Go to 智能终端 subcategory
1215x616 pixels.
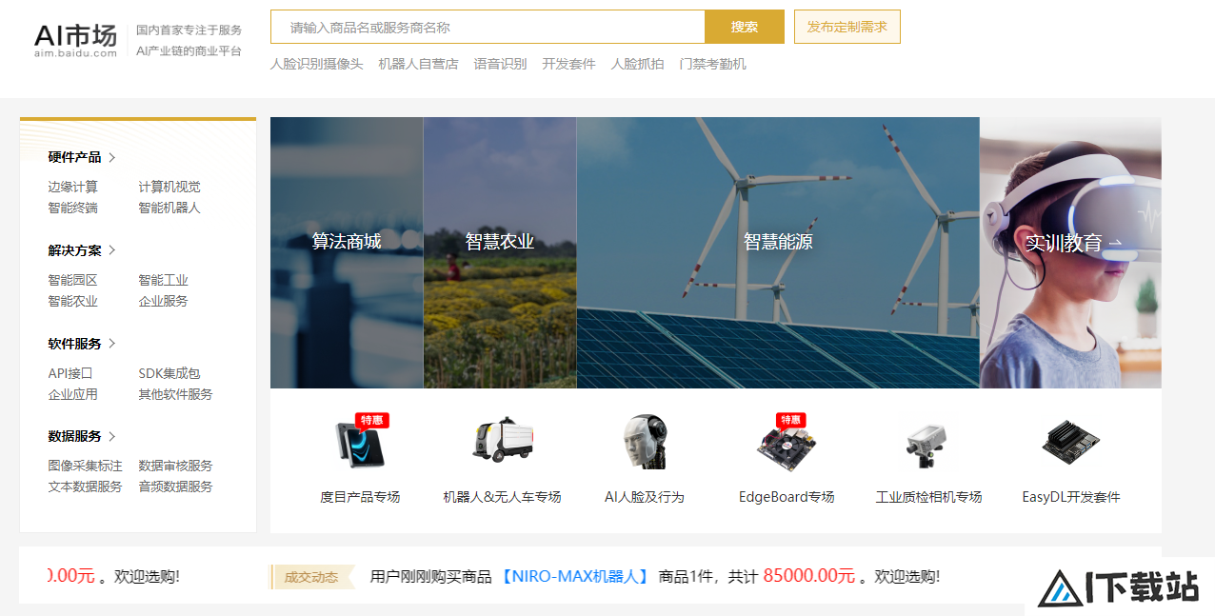click(73, 208)
